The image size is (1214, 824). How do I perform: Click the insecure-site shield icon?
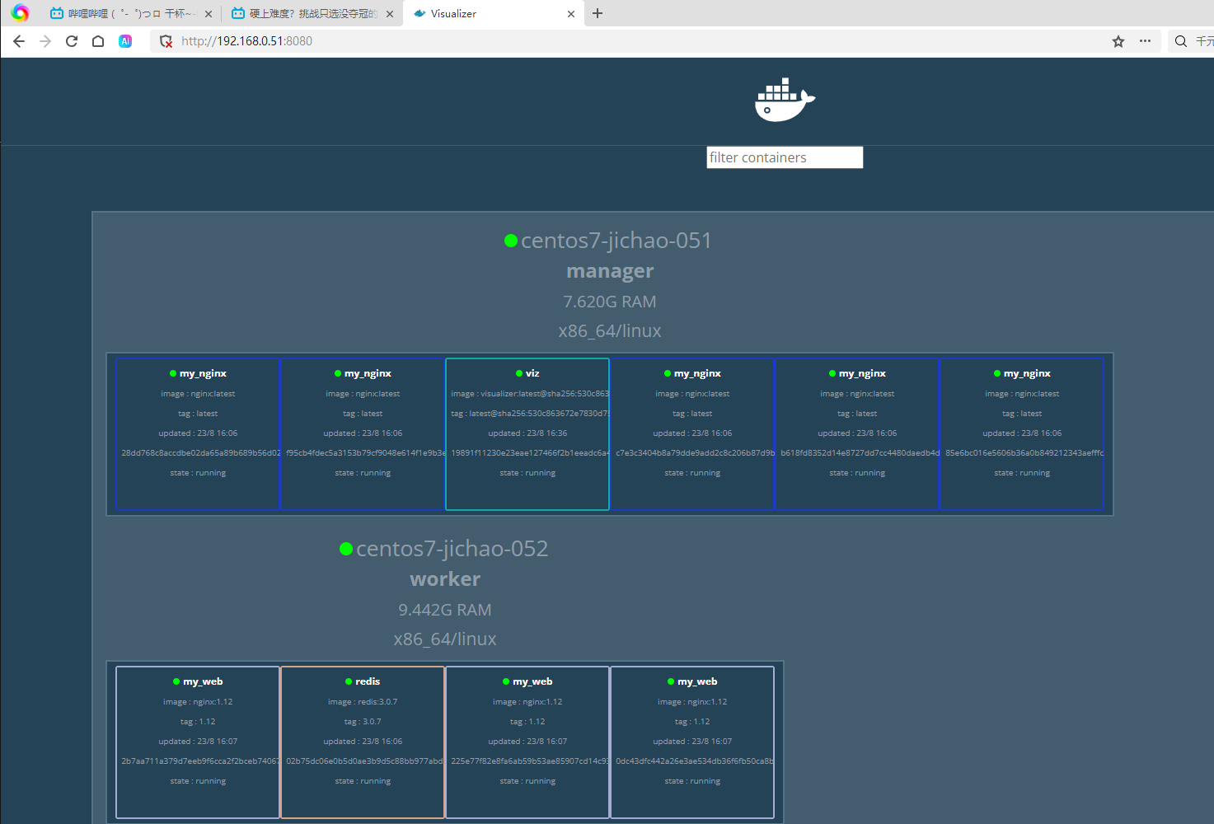coord(166,41)
